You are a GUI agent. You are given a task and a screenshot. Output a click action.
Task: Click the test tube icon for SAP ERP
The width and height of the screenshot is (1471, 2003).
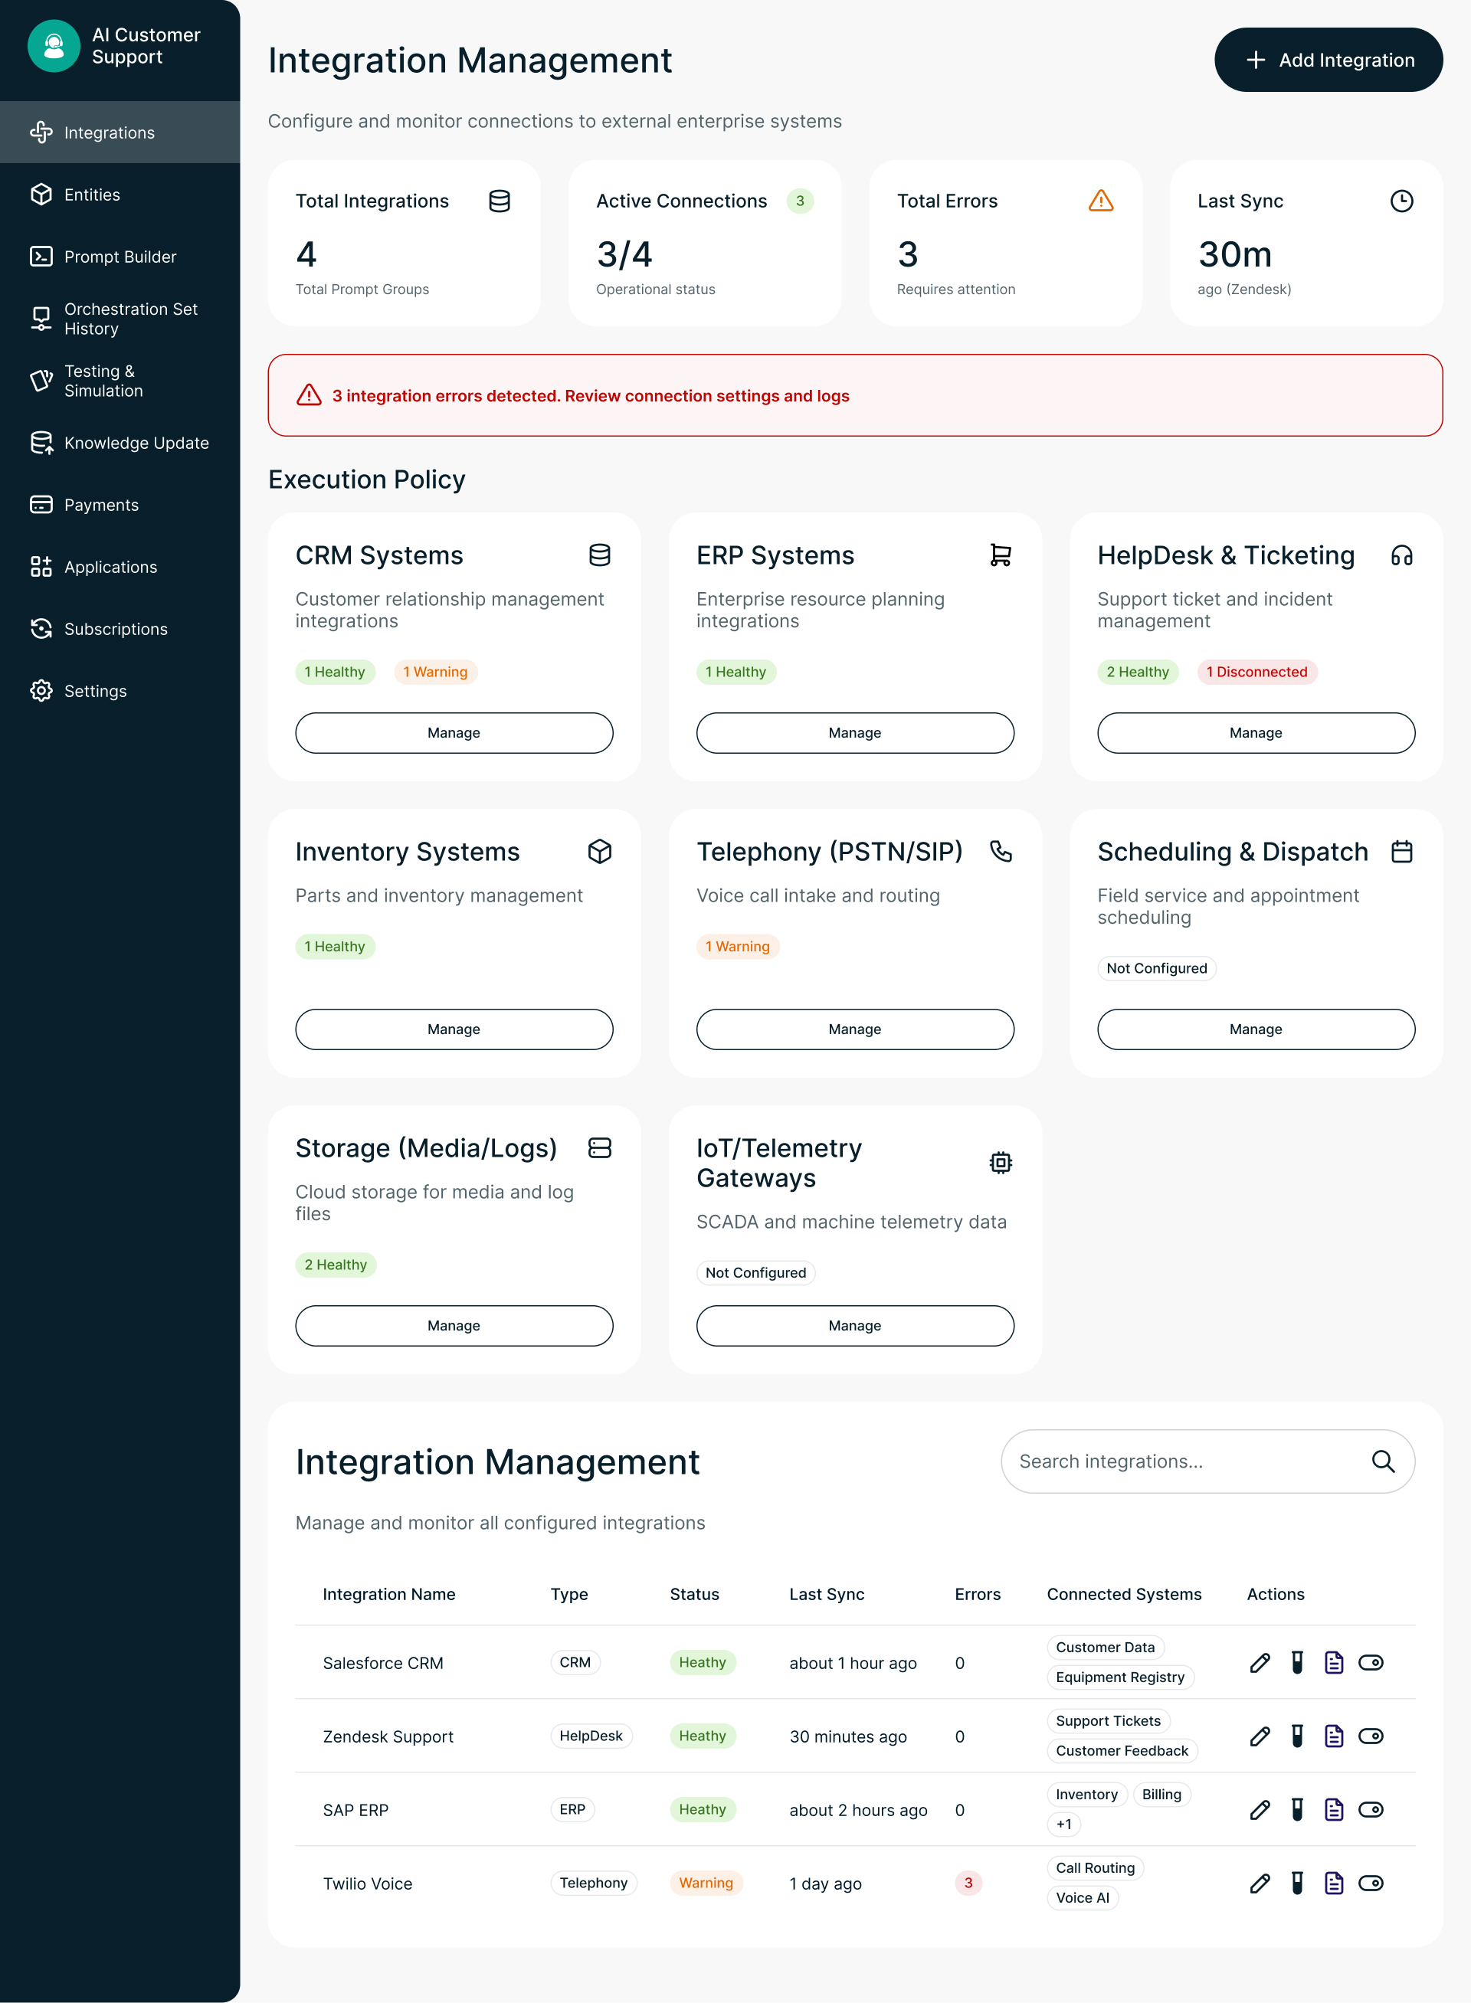pos(1297,1809)
